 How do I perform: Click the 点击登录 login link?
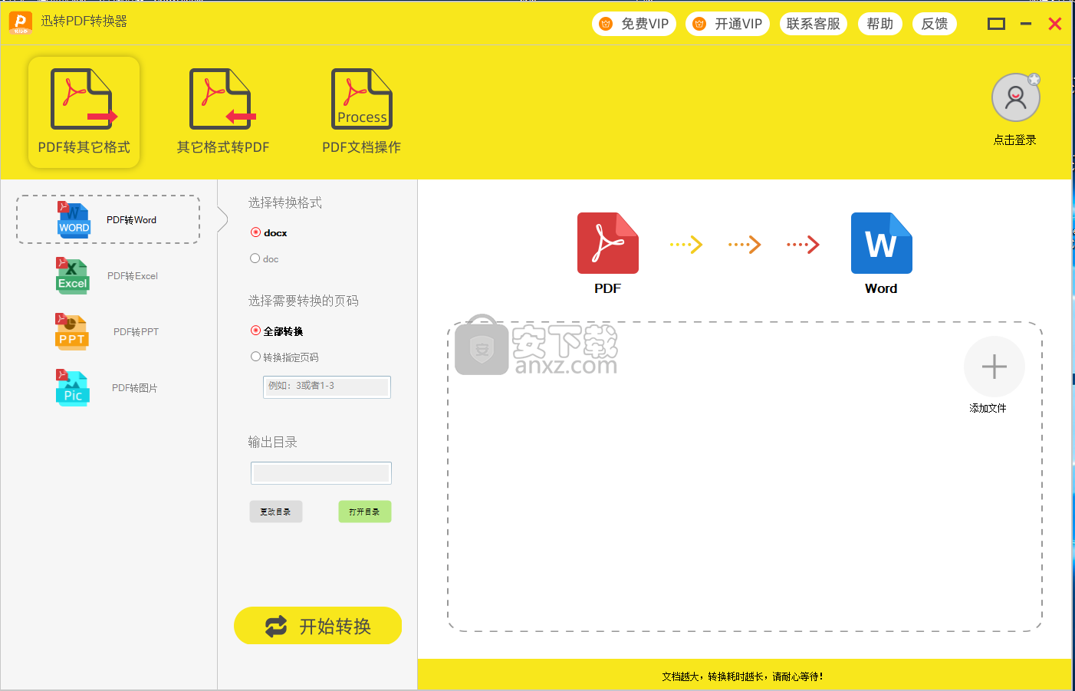pos(1014,140)
